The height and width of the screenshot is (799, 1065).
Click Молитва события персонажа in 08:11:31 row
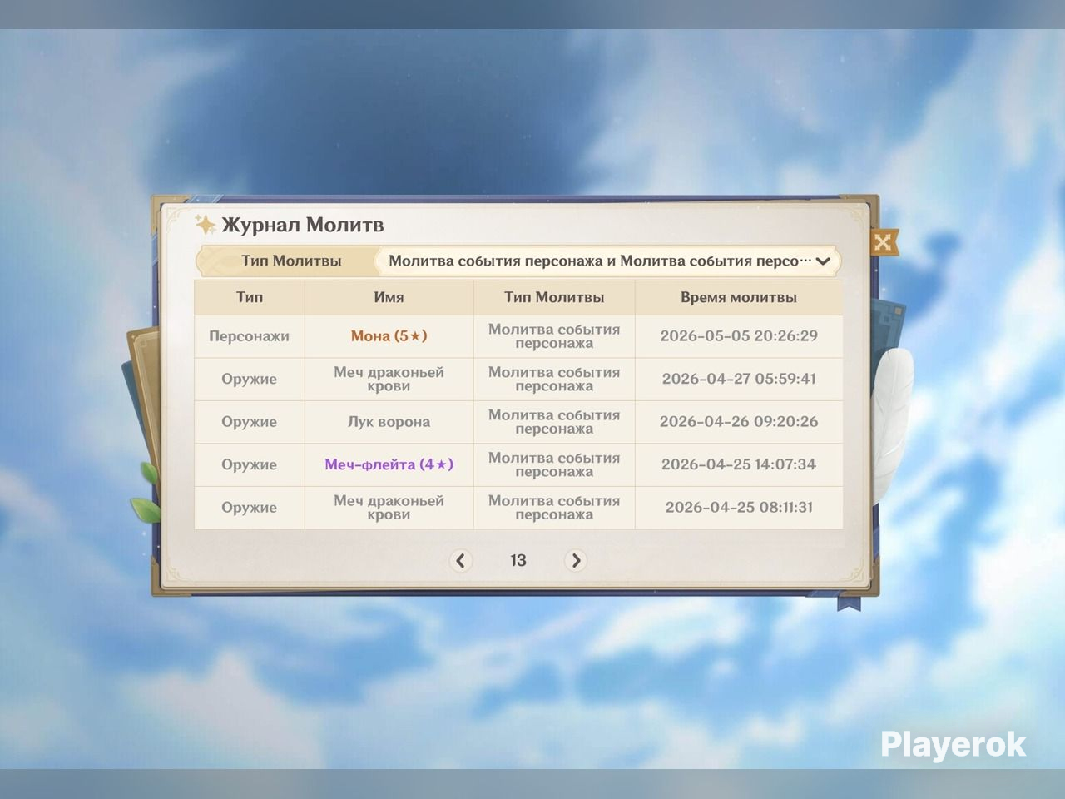tap(554, 508)
